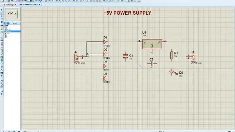This screenshot has width=235, height=132.
Task: Select the Selection Mode arrow tool
Action: click(x=1, y=10)
